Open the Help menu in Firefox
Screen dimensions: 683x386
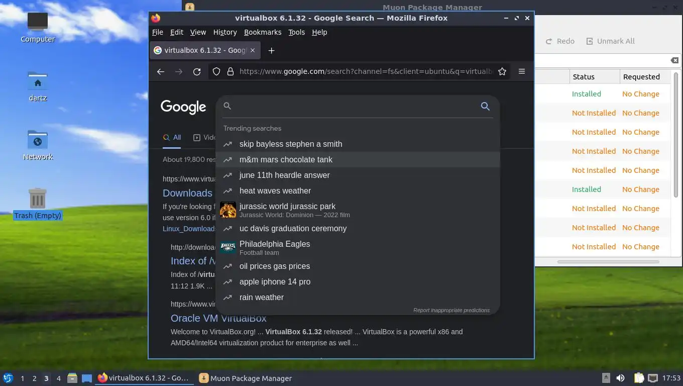pyautogui.click(x=319, y=32)
